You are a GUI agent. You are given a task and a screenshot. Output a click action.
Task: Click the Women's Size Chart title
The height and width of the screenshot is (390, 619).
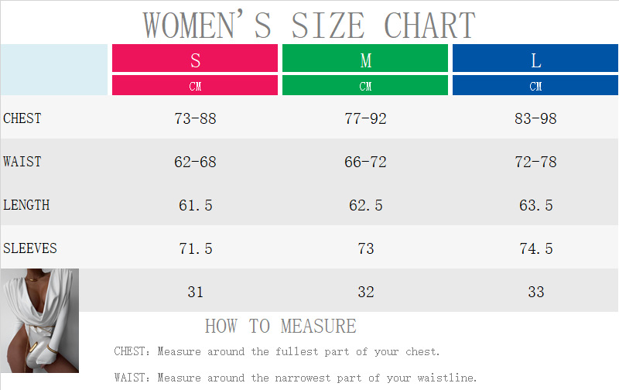tap(309, 25)
